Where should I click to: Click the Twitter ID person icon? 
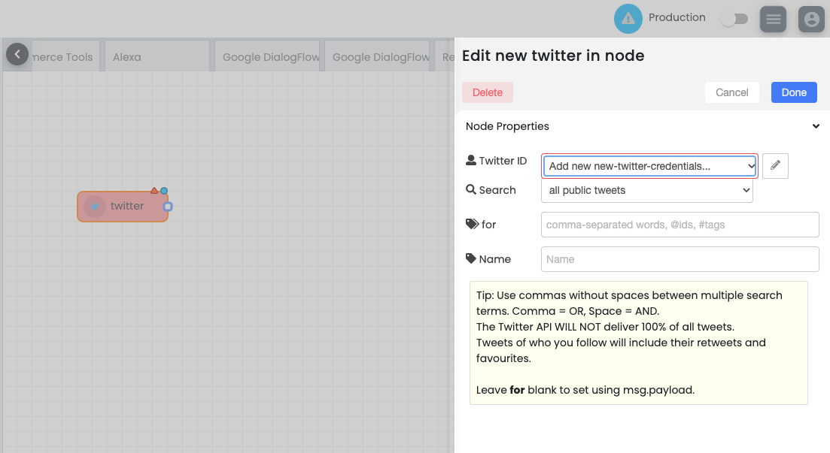(470, 160)
